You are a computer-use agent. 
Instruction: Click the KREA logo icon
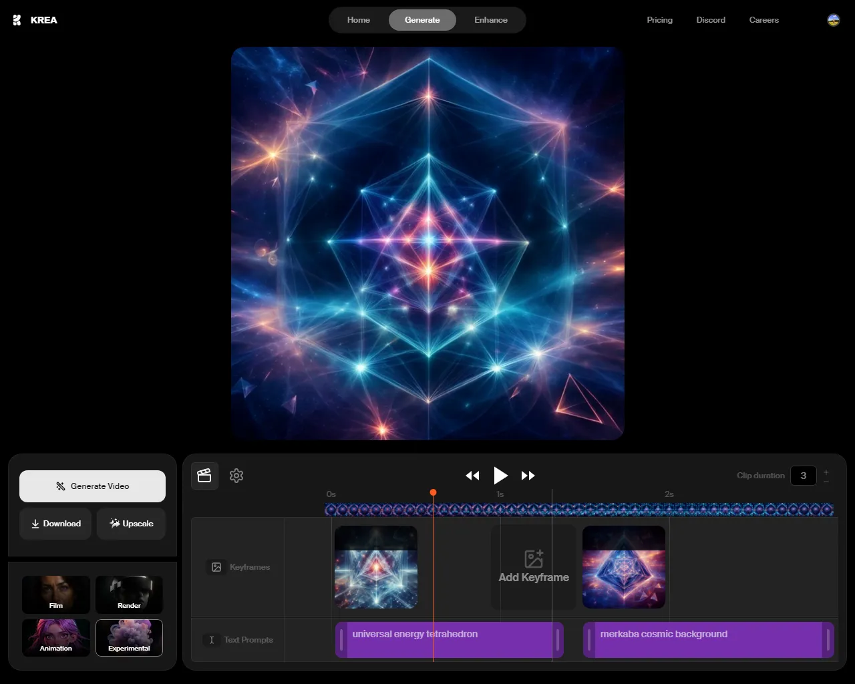17,20
